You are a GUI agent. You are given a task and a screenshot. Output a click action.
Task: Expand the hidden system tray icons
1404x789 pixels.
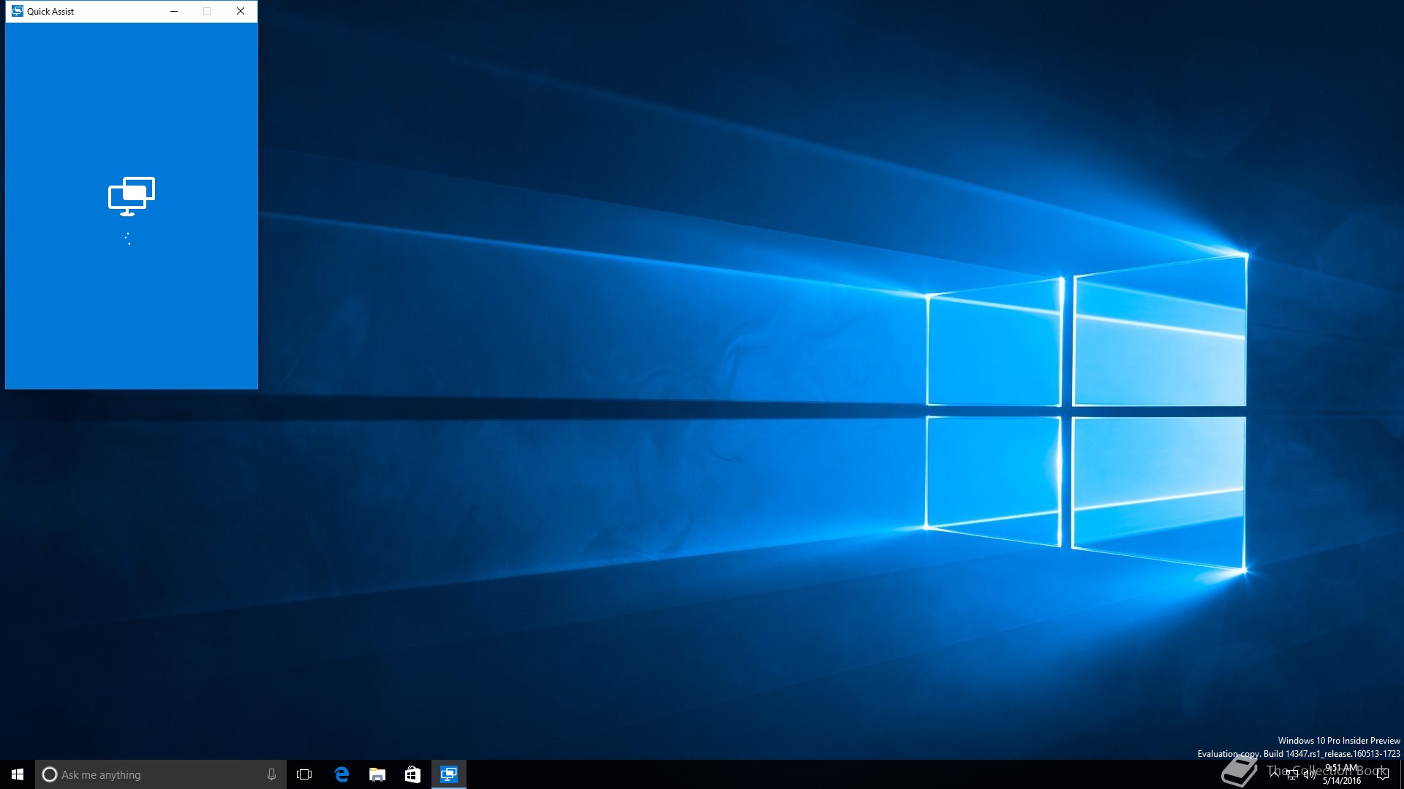tap(1275, 774)
